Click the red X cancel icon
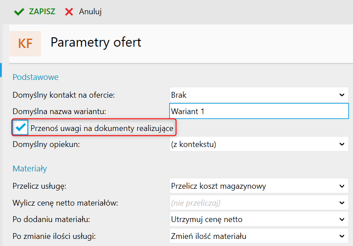Viewport: 353px width, 246px height. [69, 12]
